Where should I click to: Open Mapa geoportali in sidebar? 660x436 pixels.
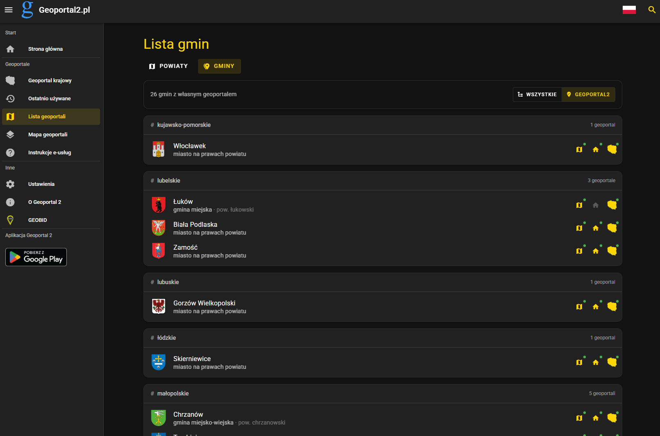pyautogui.click(x=48, y=135)
